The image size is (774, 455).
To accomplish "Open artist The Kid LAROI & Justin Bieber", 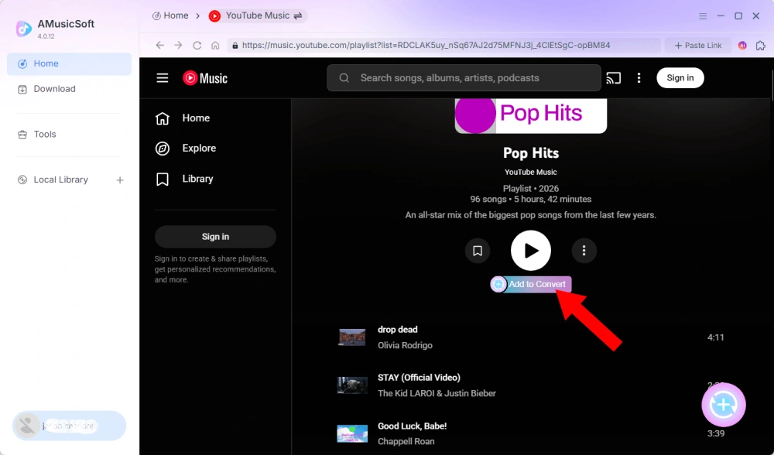I will click(x=437, y=393).
